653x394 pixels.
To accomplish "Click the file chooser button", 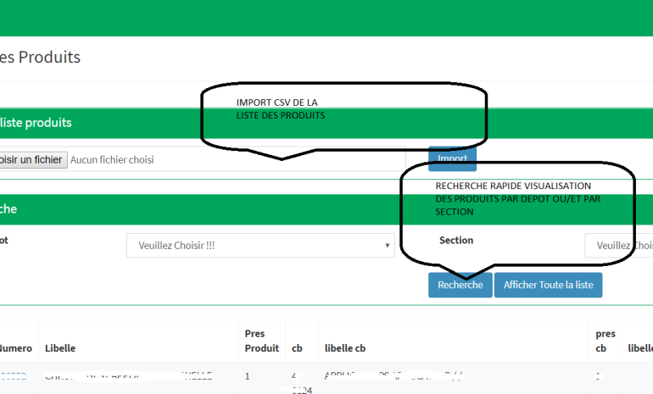I will [31, 159].
